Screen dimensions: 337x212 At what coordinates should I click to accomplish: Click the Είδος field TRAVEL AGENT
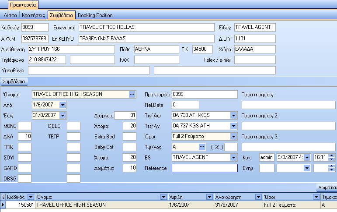coord(255,27)
